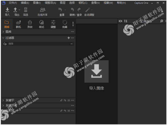Open the Edit (编辑) menu
Image resolution: width=167 pixels, height=125 pixels.
pyautogui.click(x=25, y=3)
